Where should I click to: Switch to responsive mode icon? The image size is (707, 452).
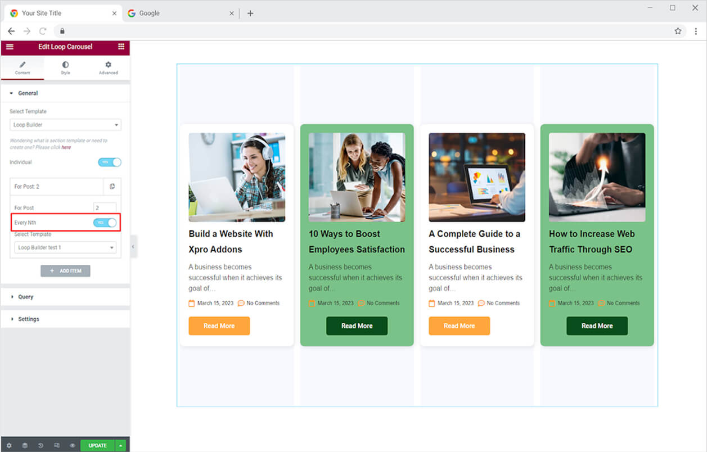(x=57, y=445)
